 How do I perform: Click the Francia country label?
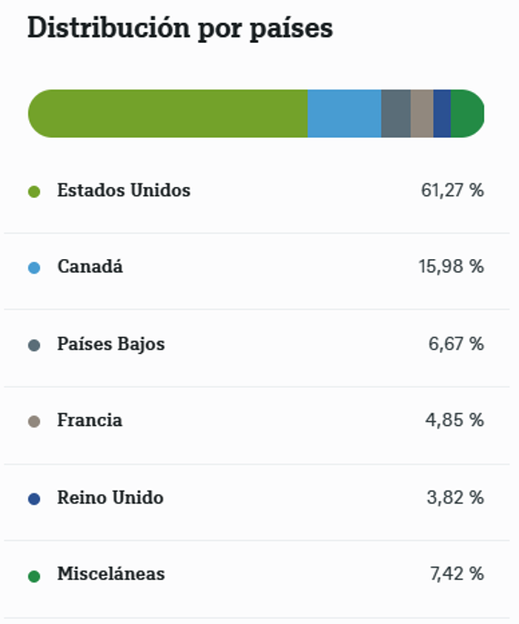[x=89, y=421]
